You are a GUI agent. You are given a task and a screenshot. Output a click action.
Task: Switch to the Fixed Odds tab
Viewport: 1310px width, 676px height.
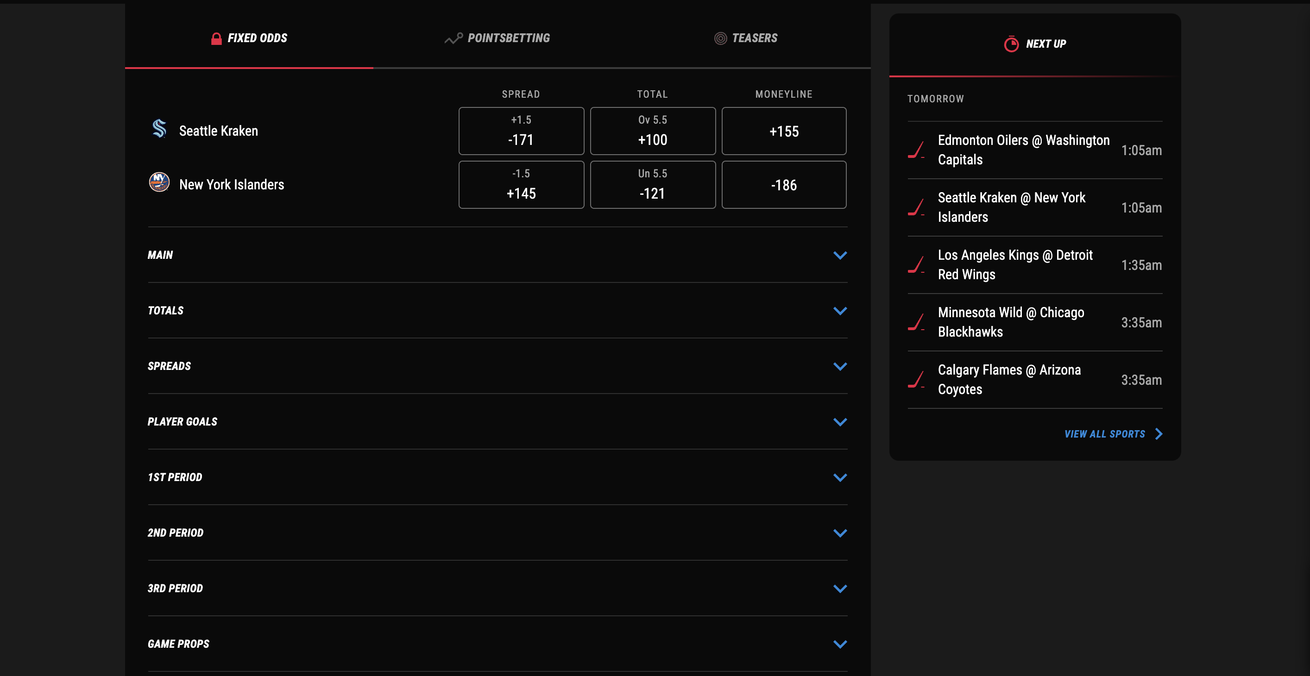tap(249, 38)
